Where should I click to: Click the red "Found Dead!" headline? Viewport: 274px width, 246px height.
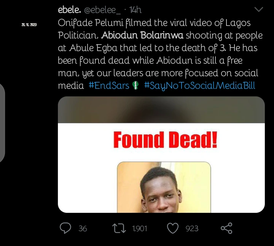click(x=165, y=140)
